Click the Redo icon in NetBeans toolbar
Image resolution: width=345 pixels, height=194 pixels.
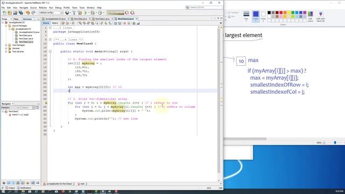tap(33, 13)
